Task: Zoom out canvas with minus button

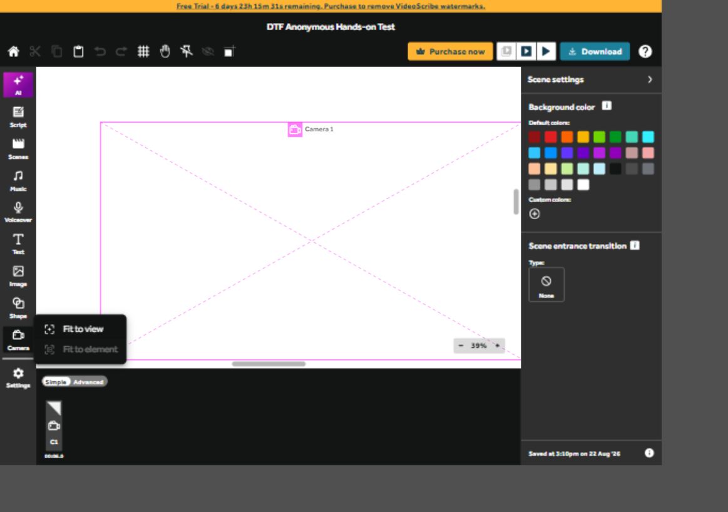Action: click(x=461, y=346)
